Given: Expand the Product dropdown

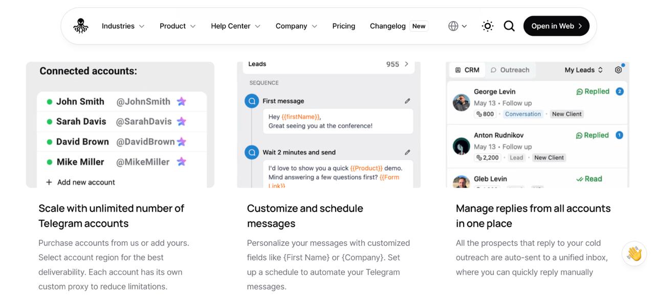Looking at the screenshot, I should [x=178, y=26].
